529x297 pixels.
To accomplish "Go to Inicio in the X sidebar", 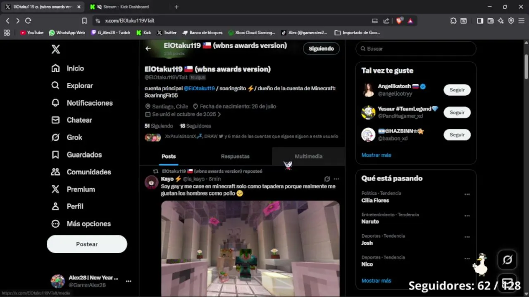I will click(x=67, y=68).
